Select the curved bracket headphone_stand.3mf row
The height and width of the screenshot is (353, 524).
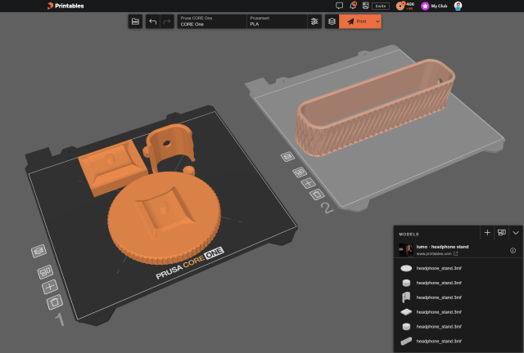458,297
